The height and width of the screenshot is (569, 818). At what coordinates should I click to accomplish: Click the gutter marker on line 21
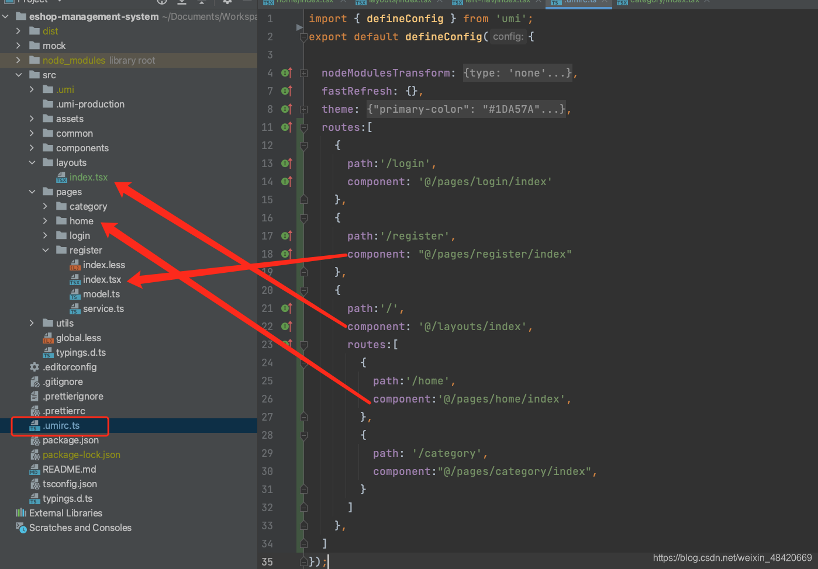(287, 308)
